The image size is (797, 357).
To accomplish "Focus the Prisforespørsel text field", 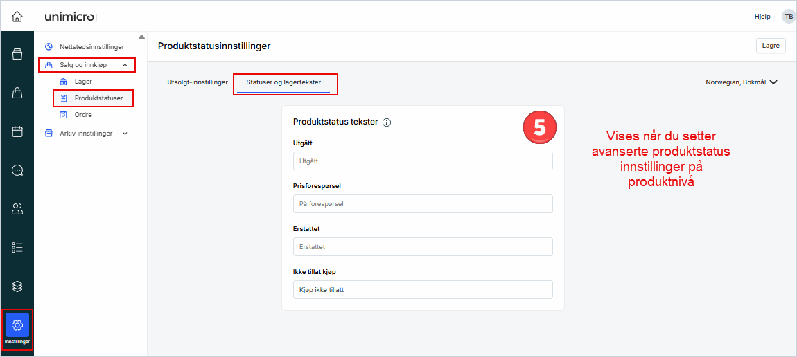I will point(423,204).
